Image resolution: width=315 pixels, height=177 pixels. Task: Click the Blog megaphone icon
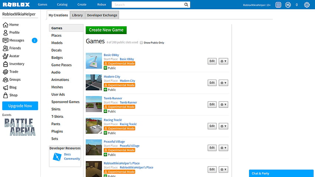tap(6, 87)
